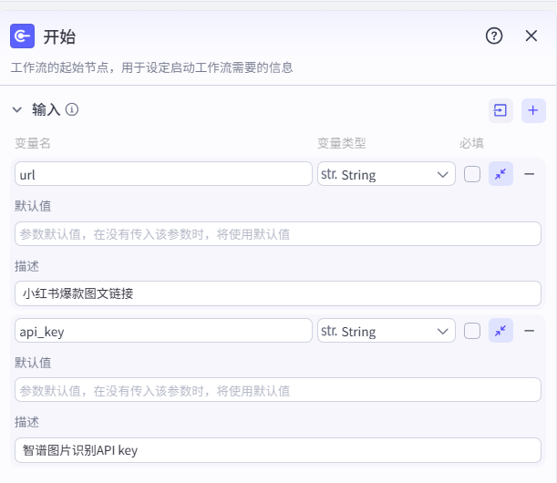Edit description field 智谱图片识别API key
Viewport: 557px width, 483px height.
click(278, 450)
